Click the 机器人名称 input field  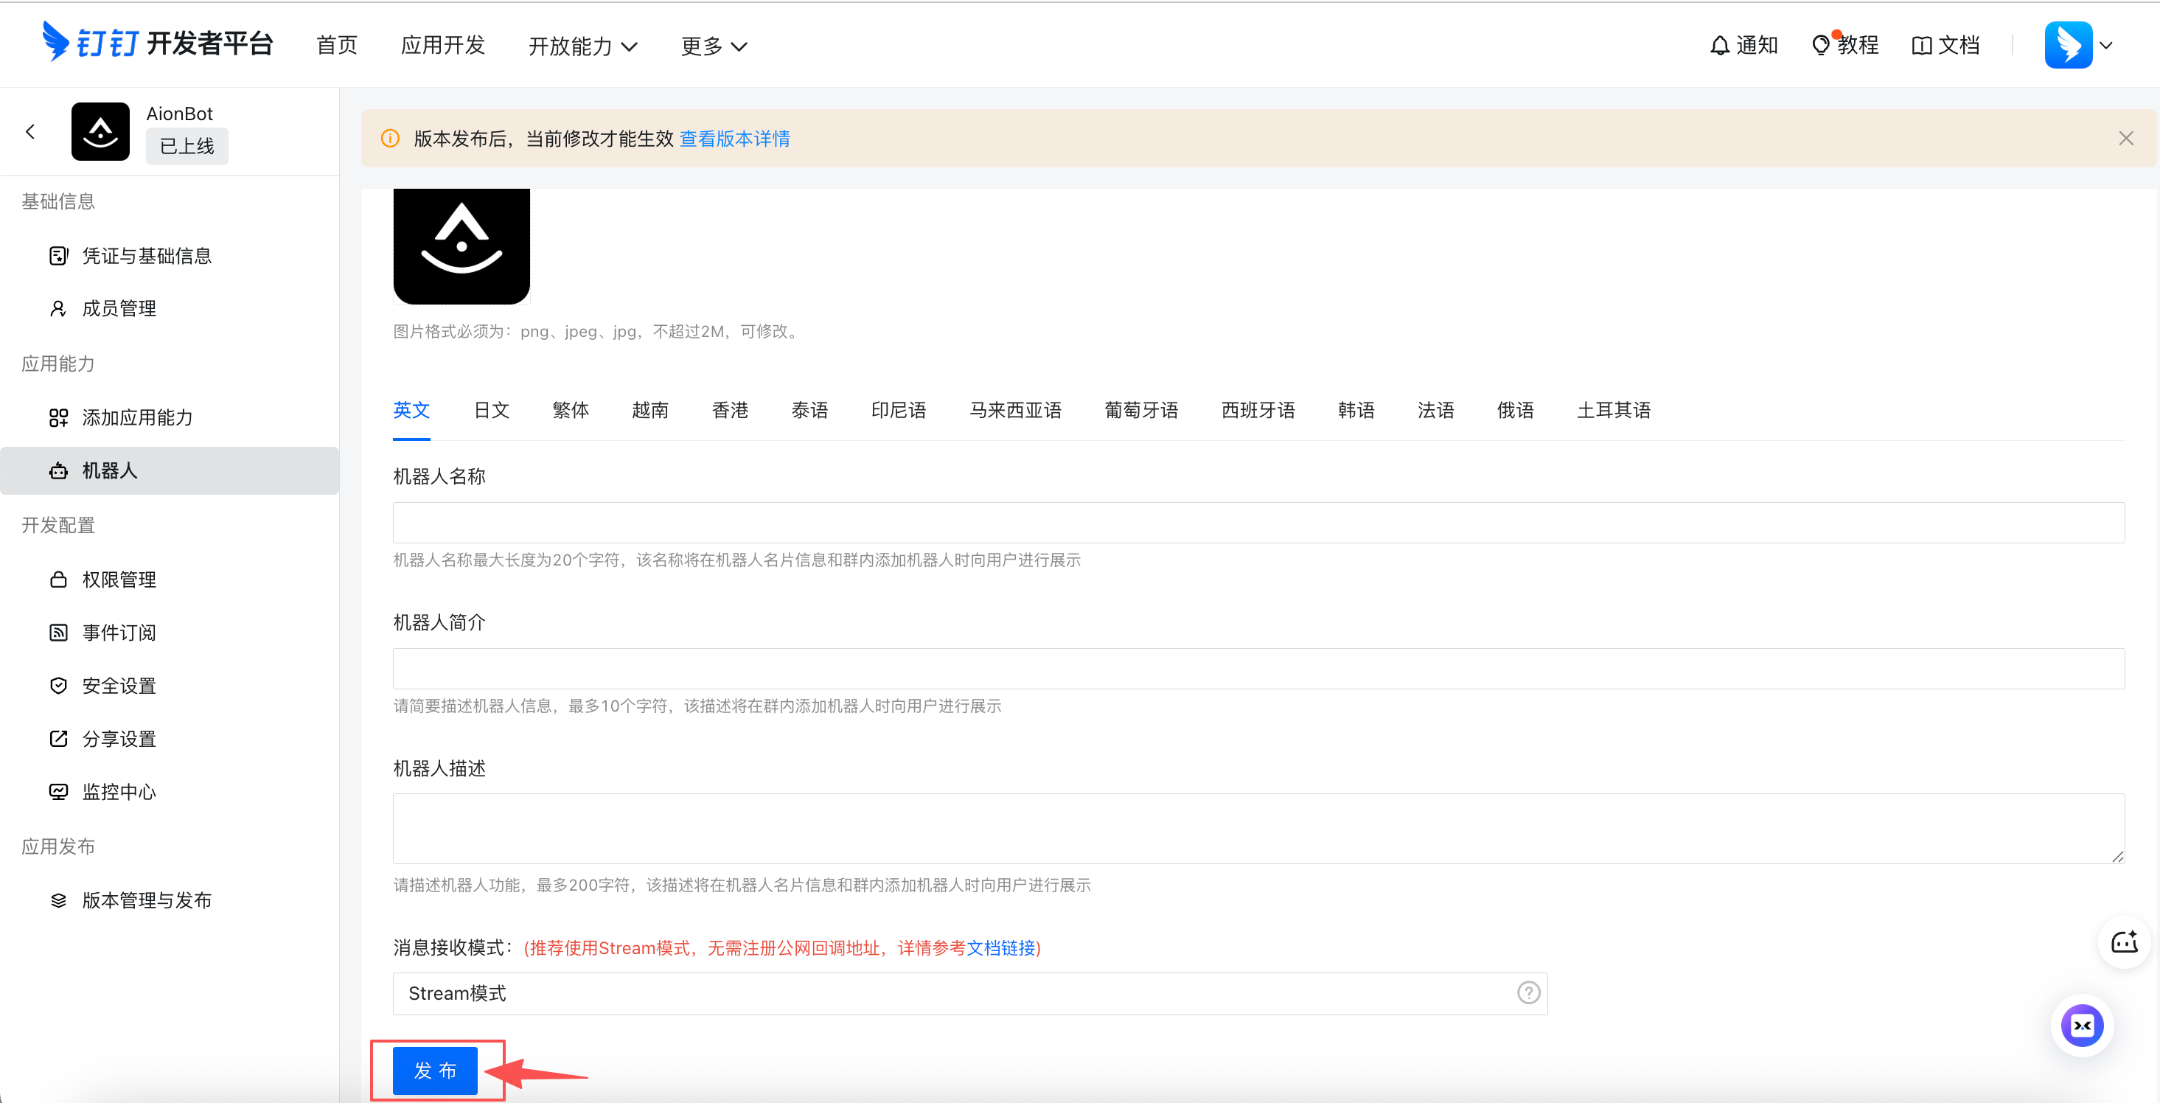[x=1258, y=523]
